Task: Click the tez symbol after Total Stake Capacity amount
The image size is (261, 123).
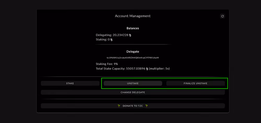Action: pos(147,69)
